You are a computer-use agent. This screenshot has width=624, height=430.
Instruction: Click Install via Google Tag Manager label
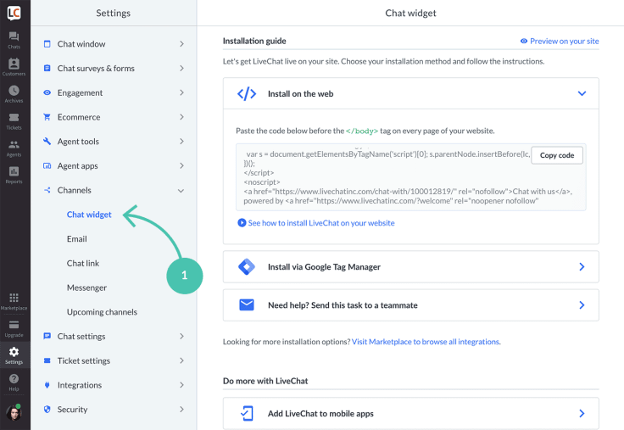pyautogui.click(x=324, y=267)
